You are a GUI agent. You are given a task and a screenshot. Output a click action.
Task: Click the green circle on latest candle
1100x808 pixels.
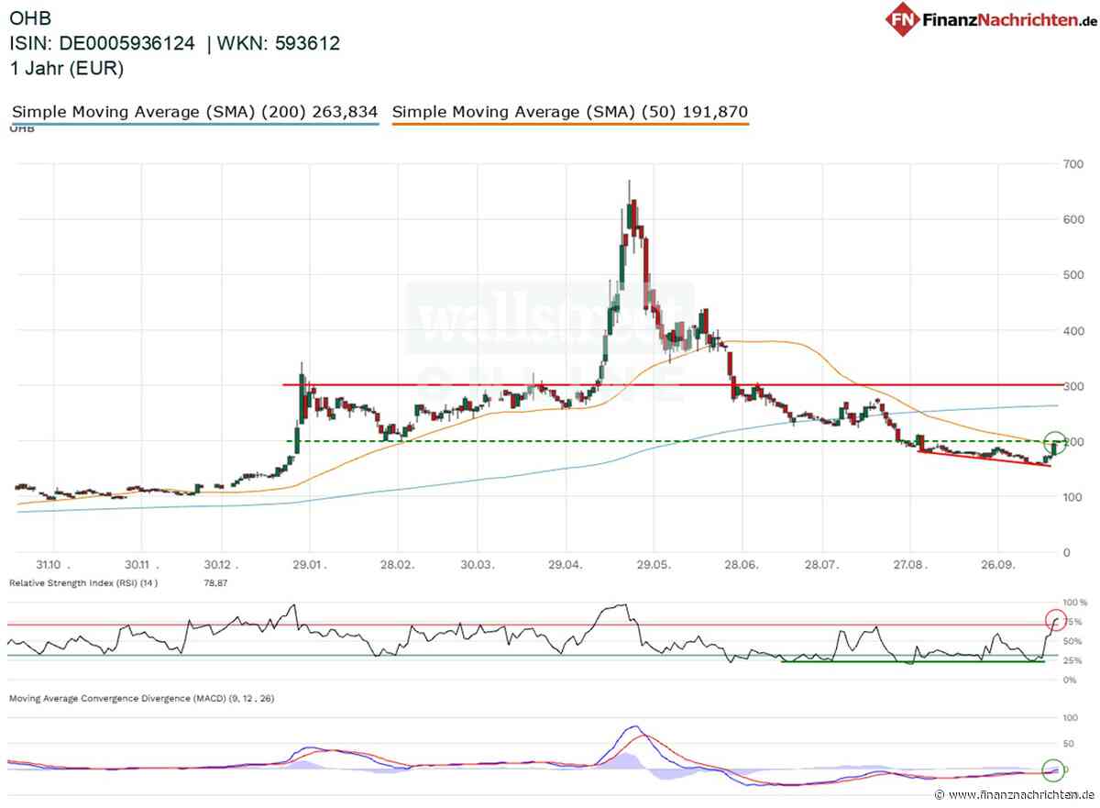1055,442
